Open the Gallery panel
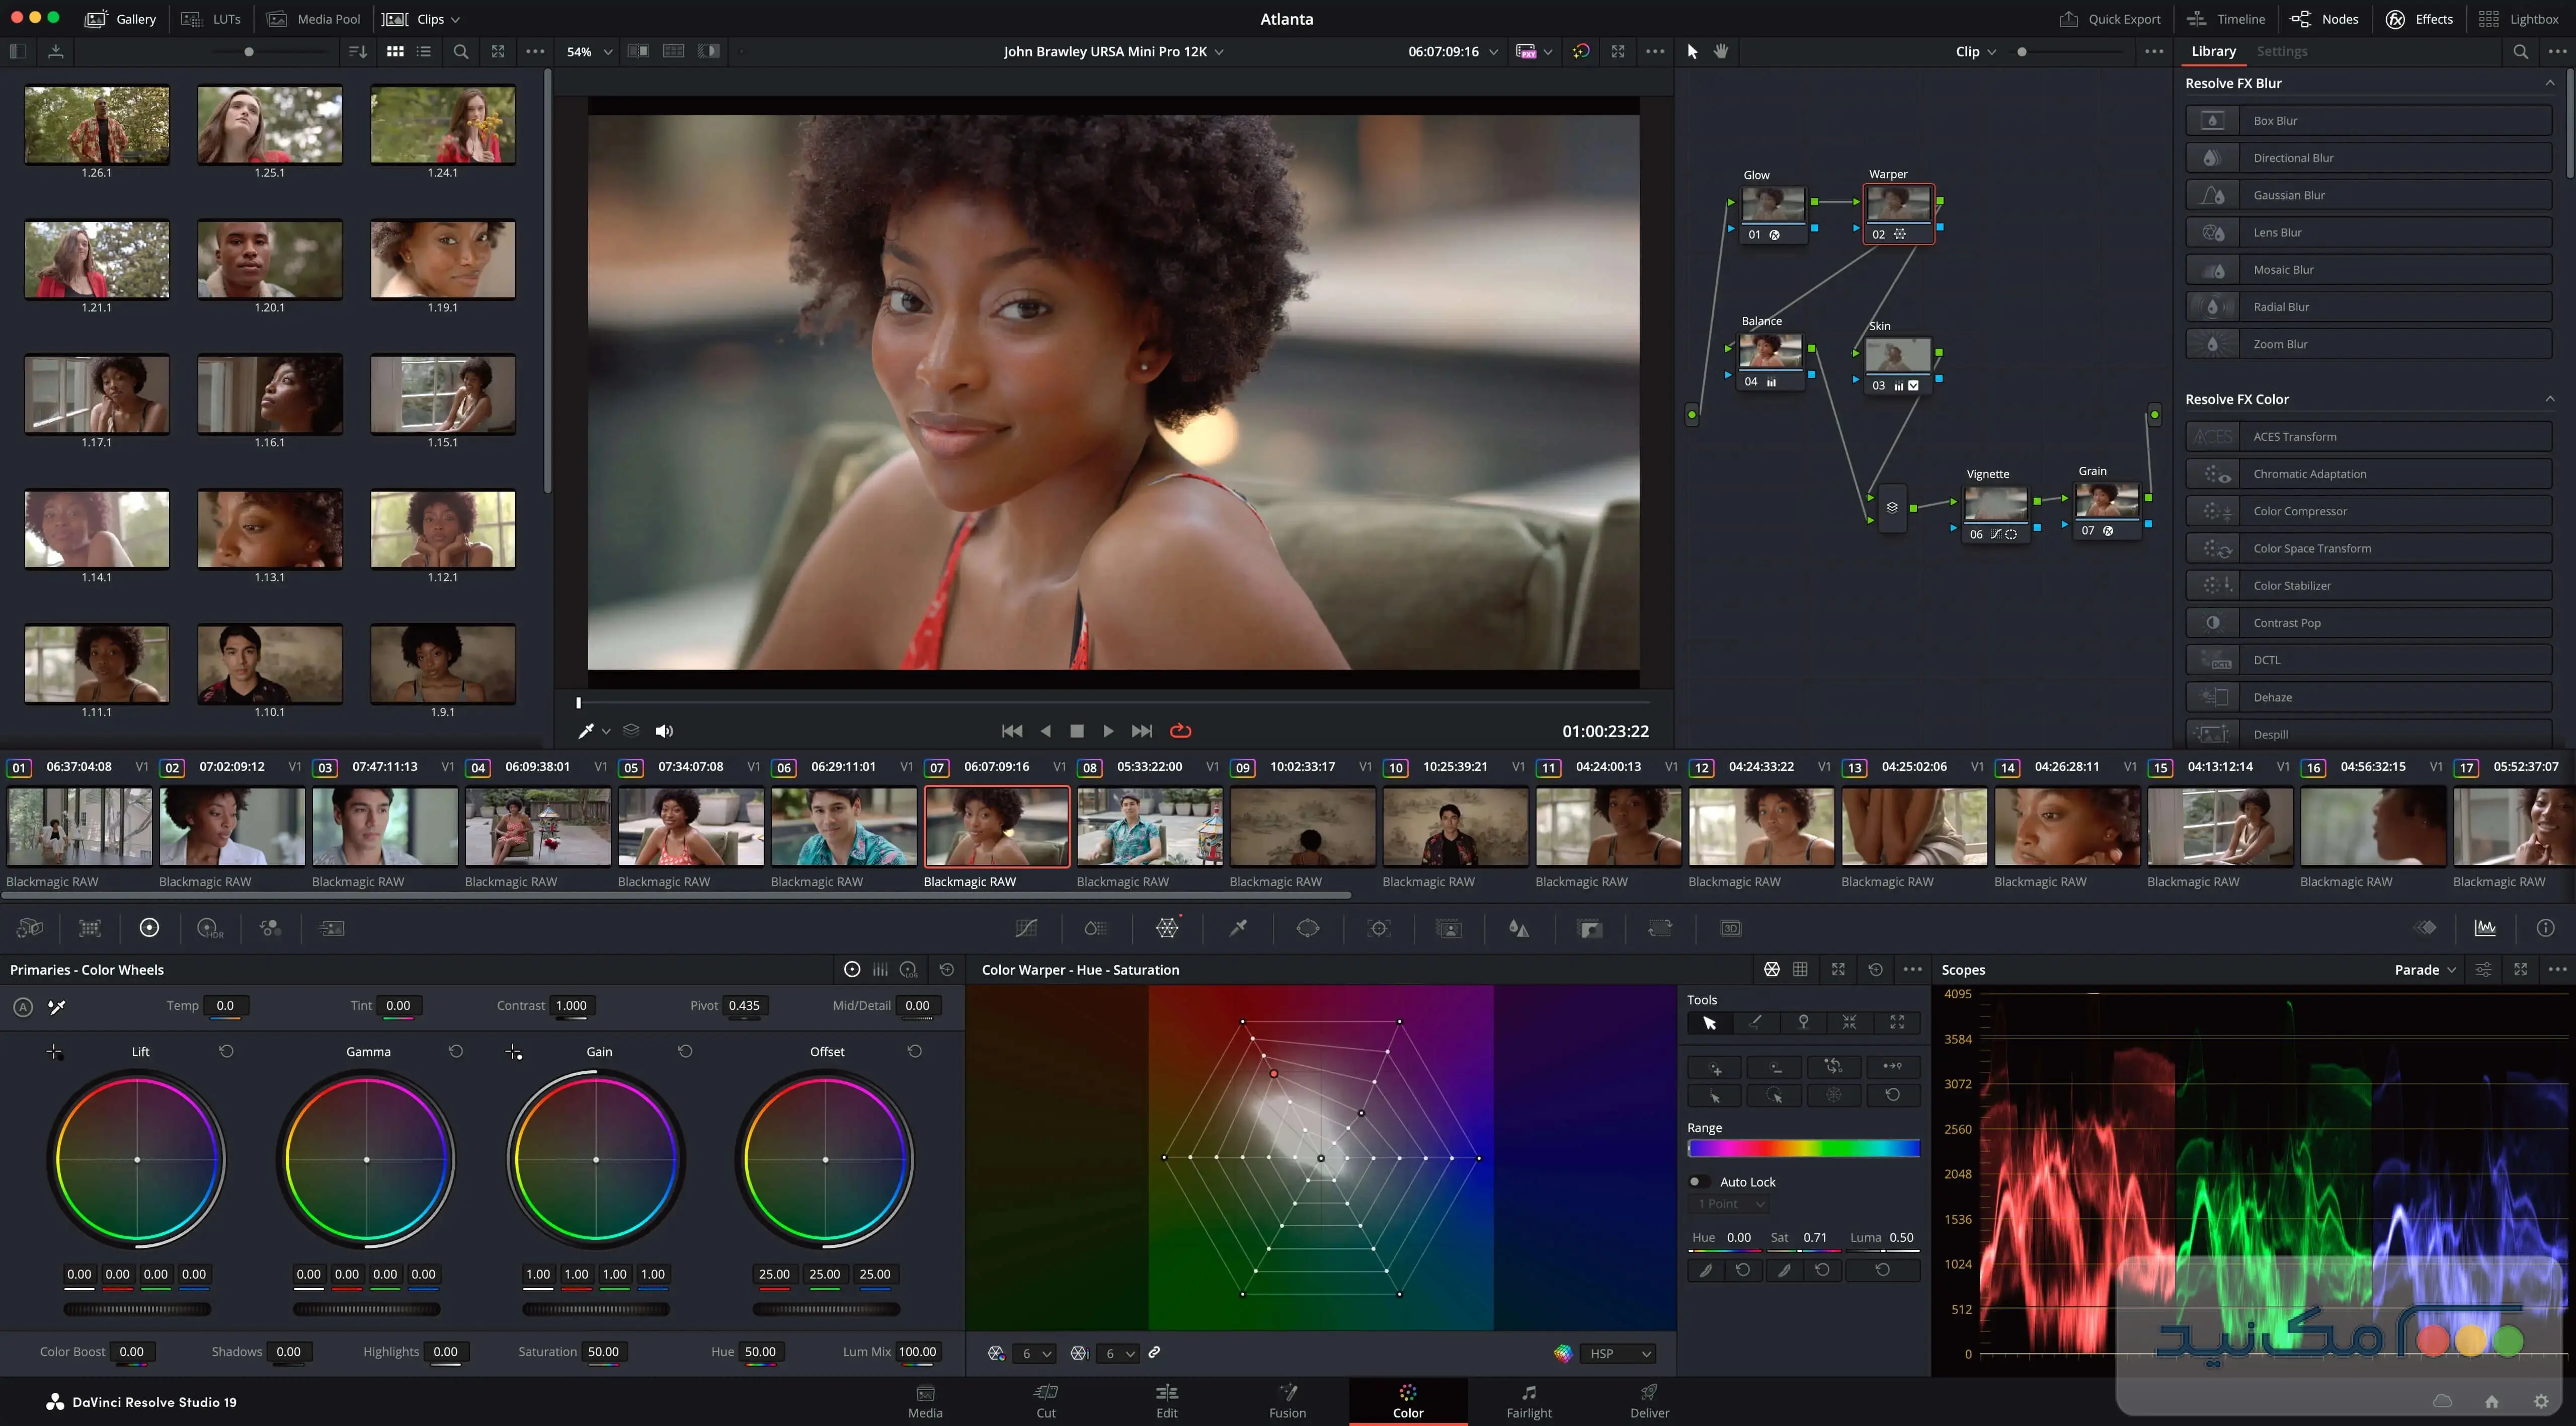The width and height of the screenshot is (2576, 1426). [x=120, y=18]
